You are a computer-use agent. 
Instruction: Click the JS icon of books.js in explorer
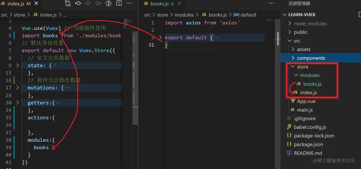point(299,84)
